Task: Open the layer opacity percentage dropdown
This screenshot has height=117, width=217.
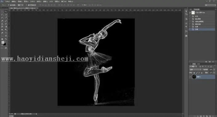Action: (212, 70)
